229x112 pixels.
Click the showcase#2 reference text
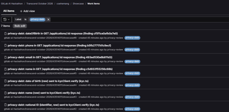point(40,109)
